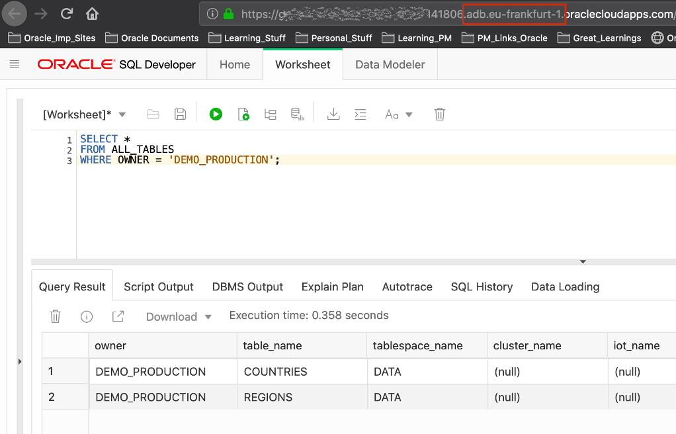
Task: Click the download results toolbar icon
Action: pos(333,114)
